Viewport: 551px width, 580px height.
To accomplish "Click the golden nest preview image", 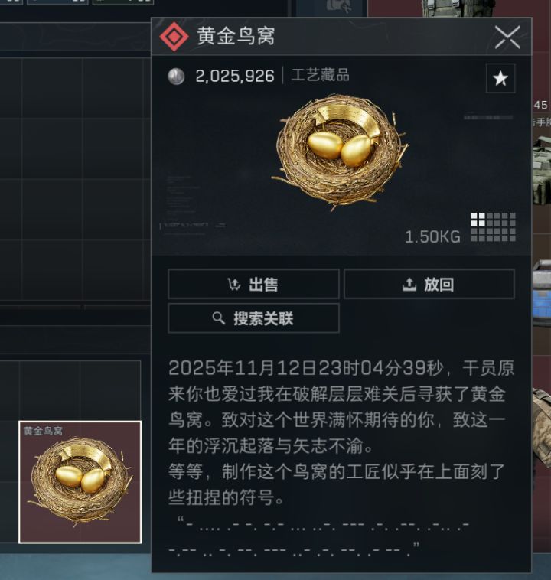I will (x=339, y=152).
